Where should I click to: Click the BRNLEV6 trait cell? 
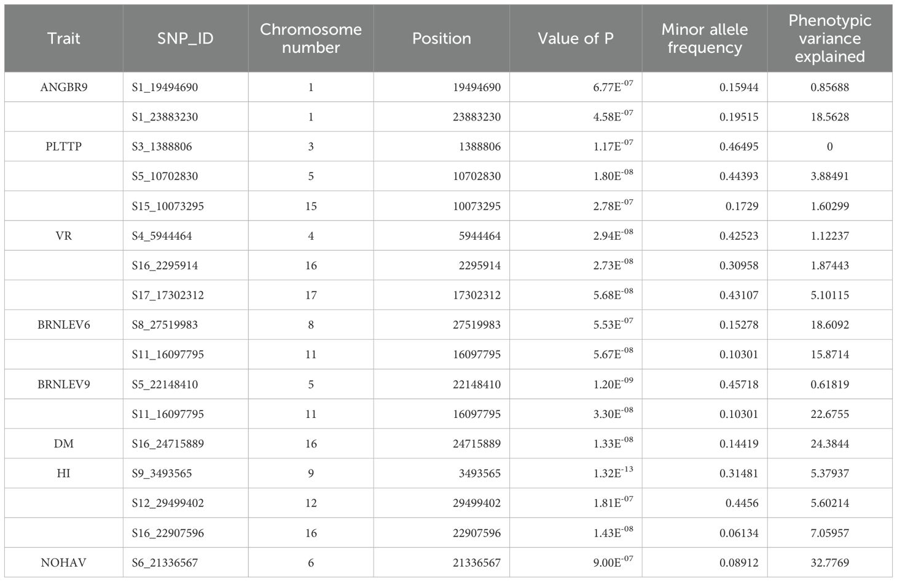pyautogui.click(x=64, y=324)
